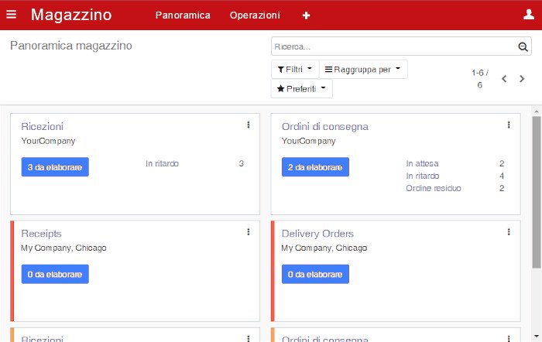The image size is (542, 342).
Task: Open the hamburger apps menu
Action: coord(11,15)
